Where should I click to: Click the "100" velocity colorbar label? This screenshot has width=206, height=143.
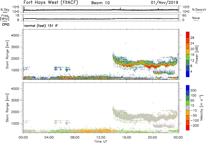(193, 95)
